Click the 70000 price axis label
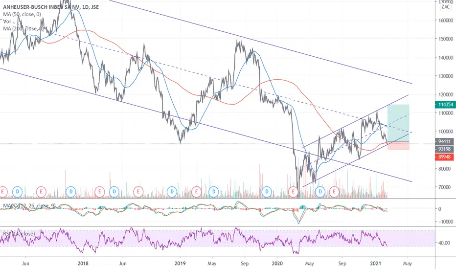 pyautogui.click(x=446, y=187)
